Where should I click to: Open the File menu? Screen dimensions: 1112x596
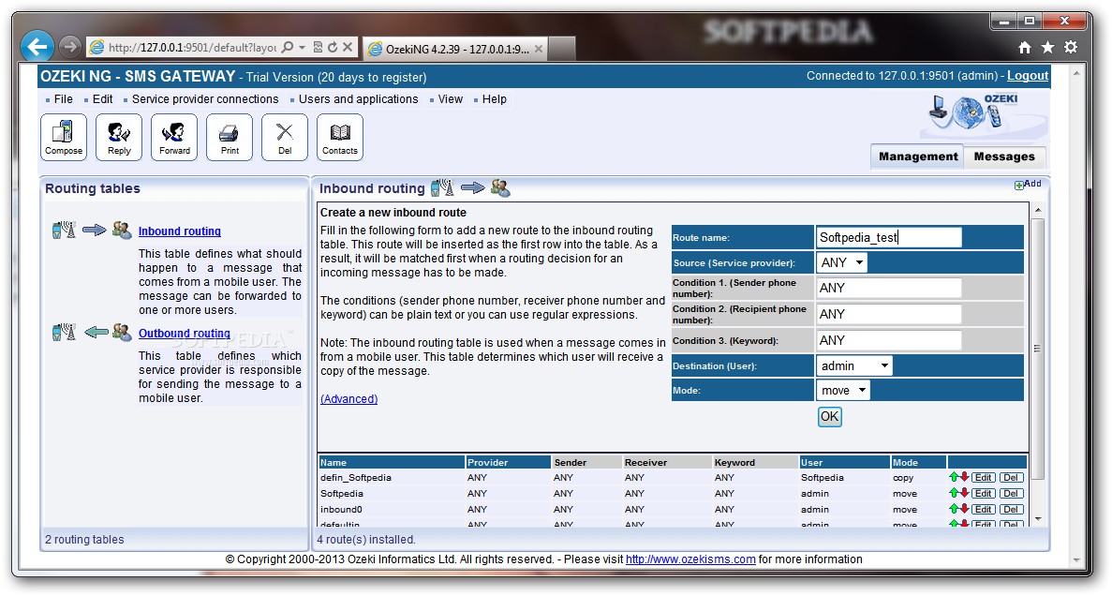click(x=63, y=99)
